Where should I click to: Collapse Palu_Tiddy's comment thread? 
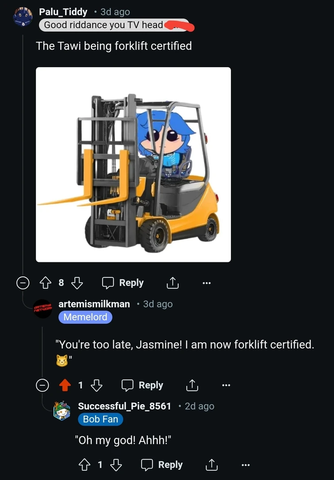pos(23,283)
